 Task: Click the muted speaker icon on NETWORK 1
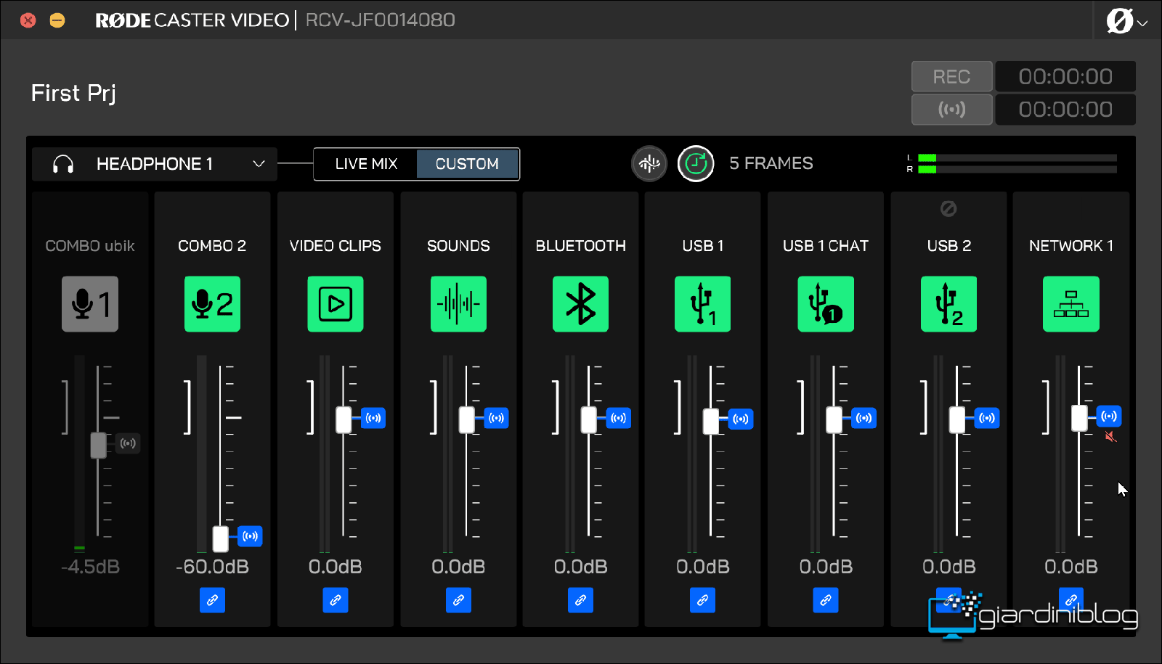click(1110, 437)
